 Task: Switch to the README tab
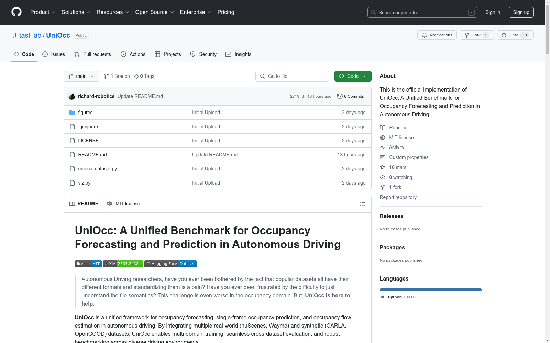pos(84,204)
